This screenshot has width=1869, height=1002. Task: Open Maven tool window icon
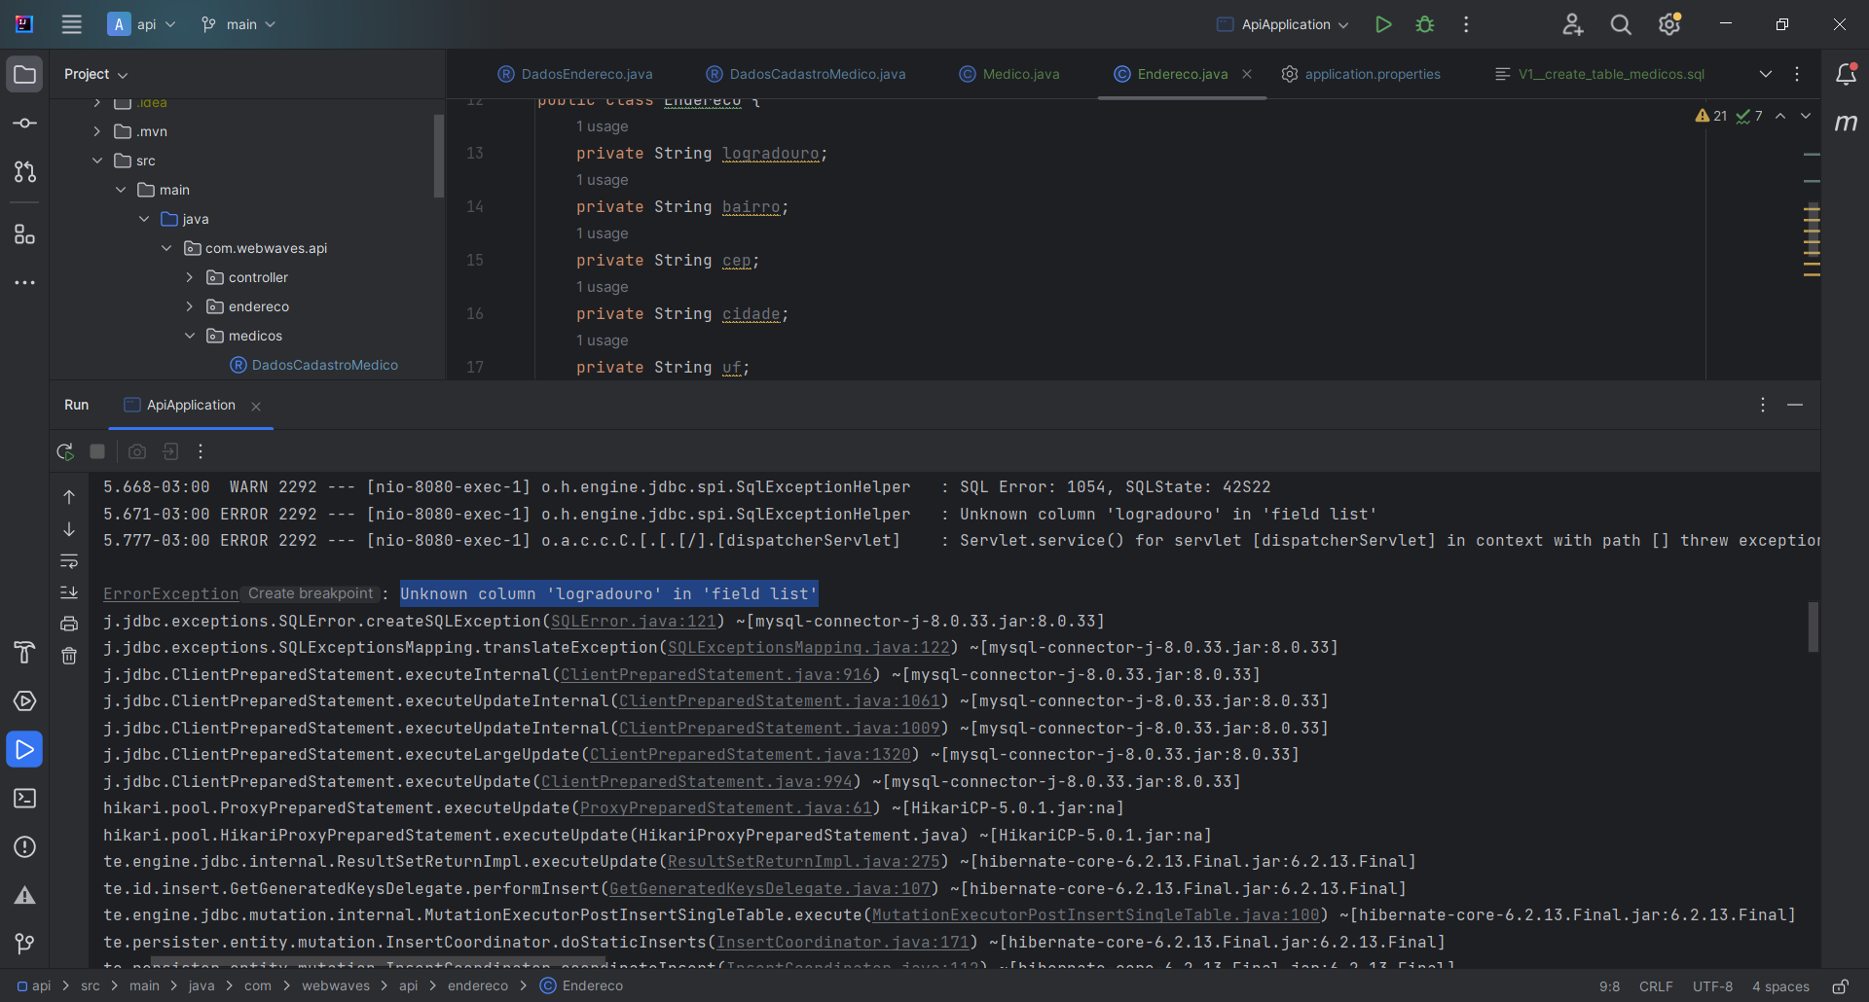1846,123
